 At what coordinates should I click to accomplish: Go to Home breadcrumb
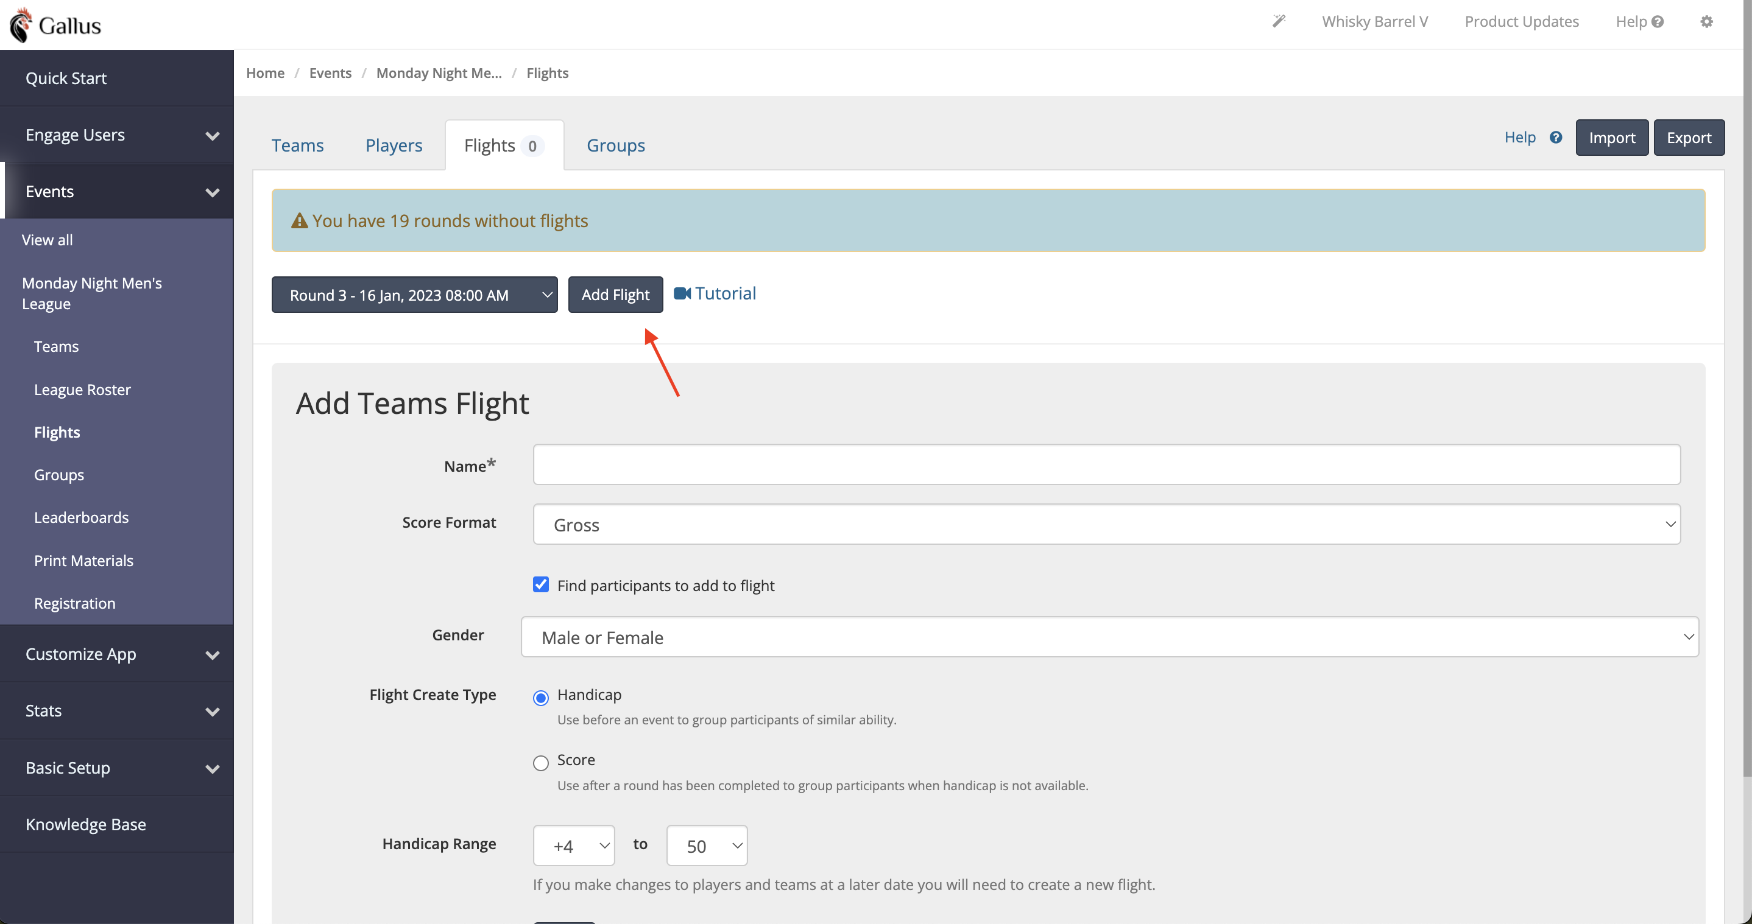[x=265, y=72]
